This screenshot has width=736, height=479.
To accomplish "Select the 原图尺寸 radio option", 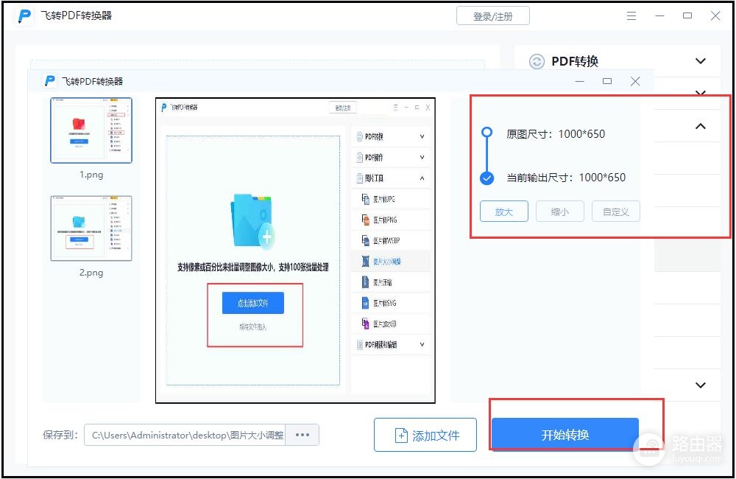I will 486,132.
